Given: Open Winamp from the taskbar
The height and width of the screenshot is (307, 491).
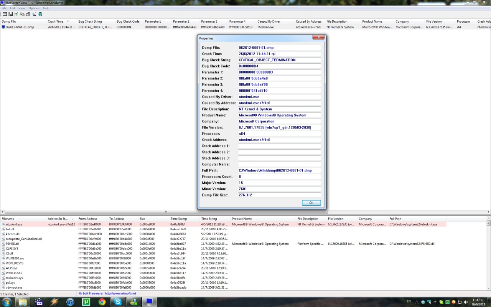Looking at the screenshot, I should point(54,302).
